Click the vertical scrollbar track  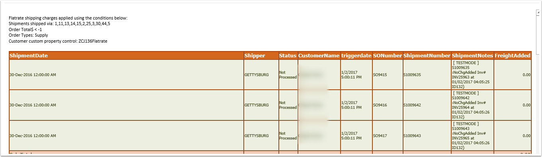tap(538, 84)
